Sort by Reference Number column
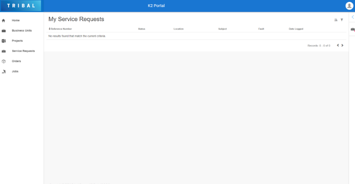 60,29
